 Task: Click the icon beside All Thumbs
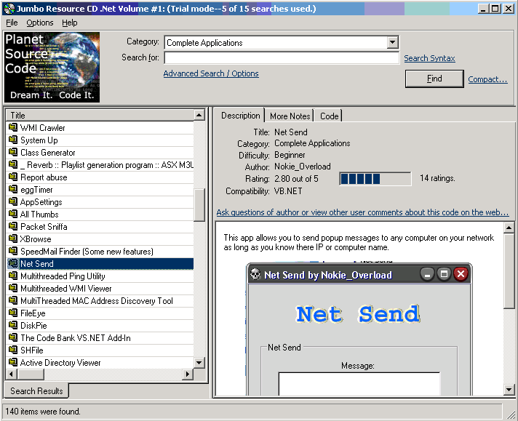click(13, 214)
